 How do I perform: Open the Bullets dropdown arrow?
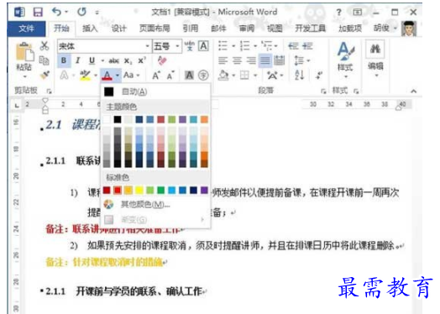(x=233, y=45)
